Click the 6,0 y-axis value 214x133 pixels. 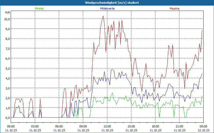pos(7,59)
